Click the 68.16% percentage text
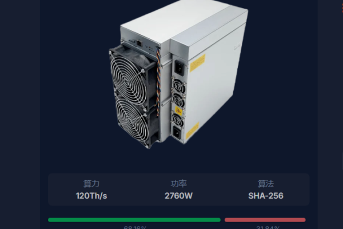The image size is (343, 229). 135,227
